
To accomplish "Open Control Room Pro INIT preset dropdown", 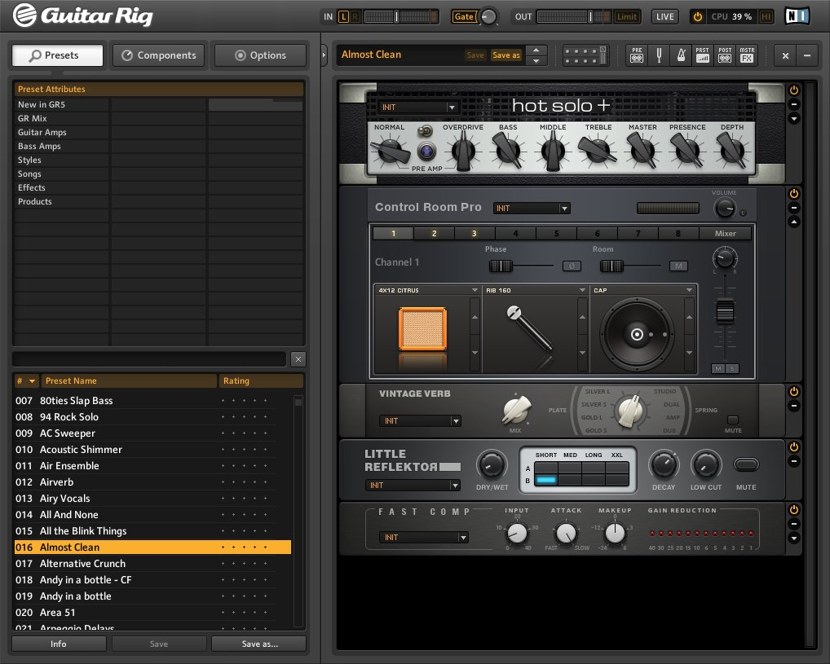I will 532,209.
